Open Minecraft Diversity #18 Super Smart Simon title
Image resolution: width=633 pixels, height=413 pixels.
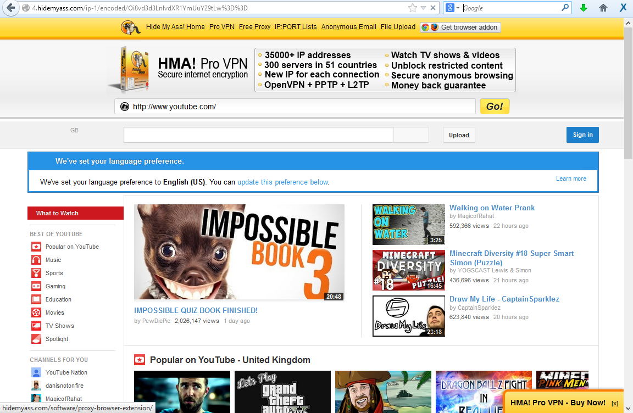pyautogui.click(x=512, y=258)
